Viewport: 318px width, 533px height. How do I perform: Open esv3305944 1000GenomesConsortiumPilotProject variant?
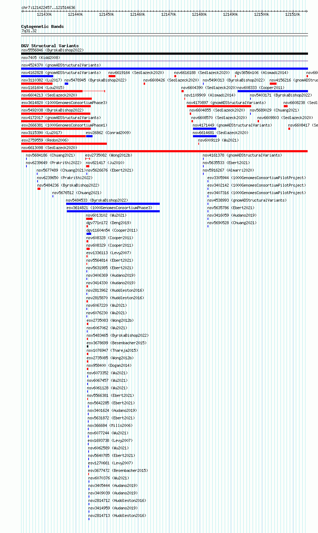[257, 178]
